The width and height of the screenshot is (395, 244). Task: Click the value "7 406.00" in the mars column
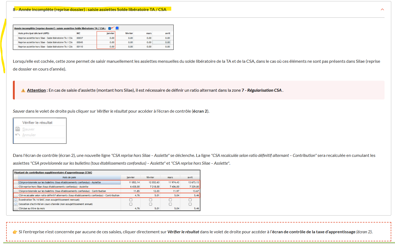174,187
